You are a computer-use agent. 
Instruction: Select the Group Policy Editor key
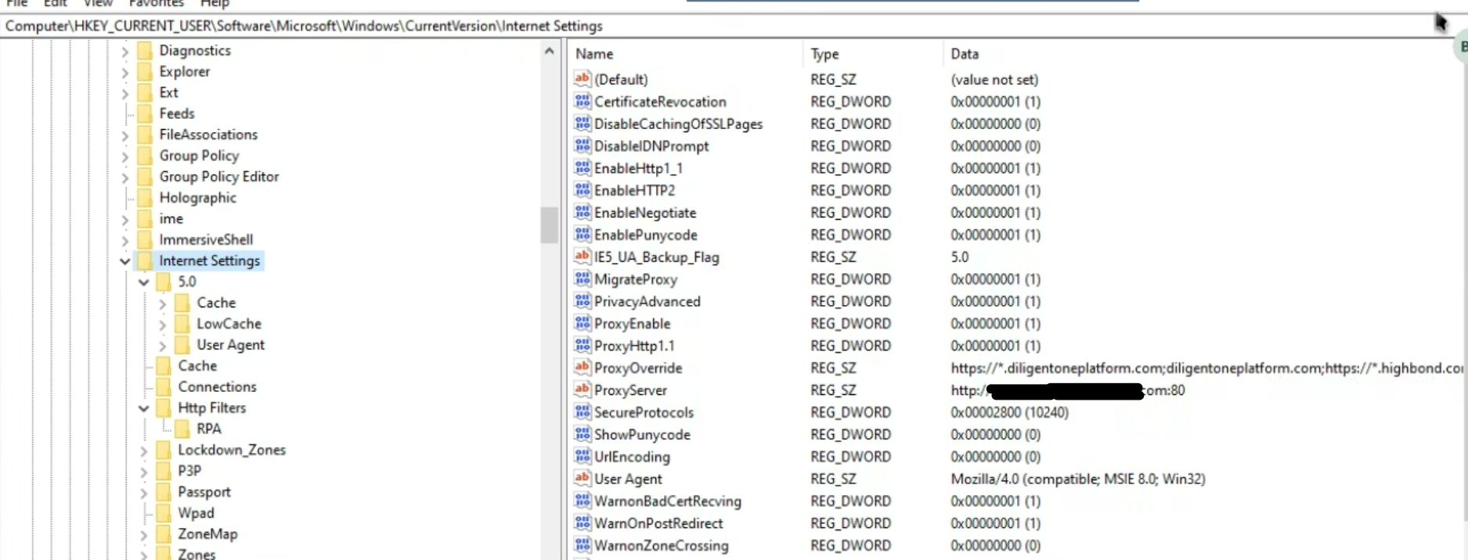click(219, 176)
